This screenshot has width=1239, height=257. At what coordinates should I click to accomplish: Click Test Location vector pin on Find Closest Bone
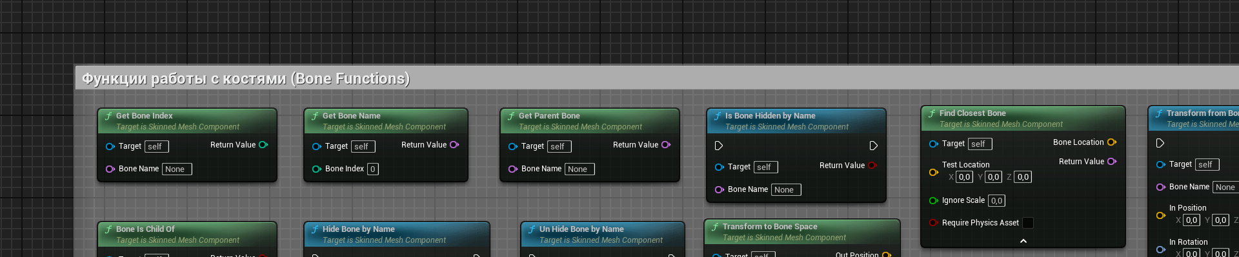pos(934,172)
